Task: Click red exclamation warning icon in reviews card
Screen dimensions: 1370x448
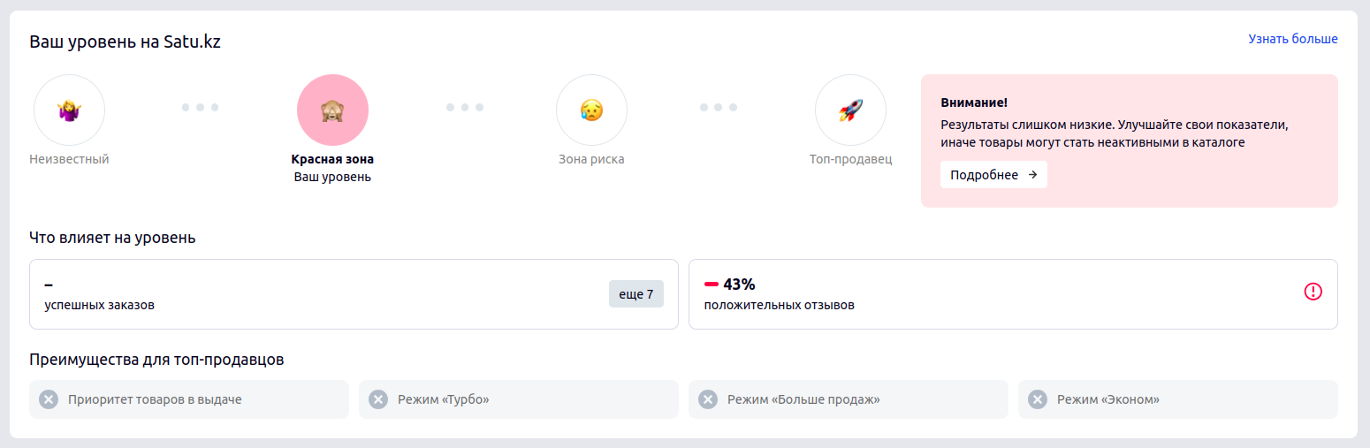Action: click(1313, 291)
